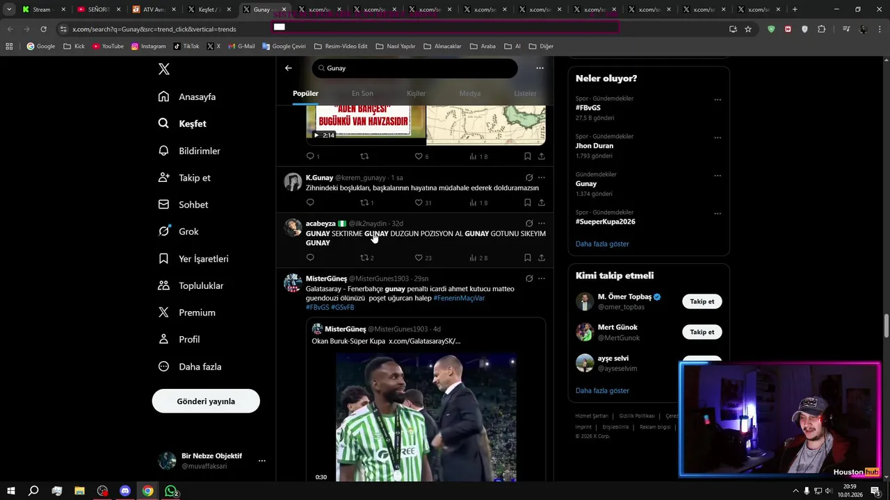Open Bildirimler notifications
This screenshot has height=500, width=890.
[x=189, y=151]
